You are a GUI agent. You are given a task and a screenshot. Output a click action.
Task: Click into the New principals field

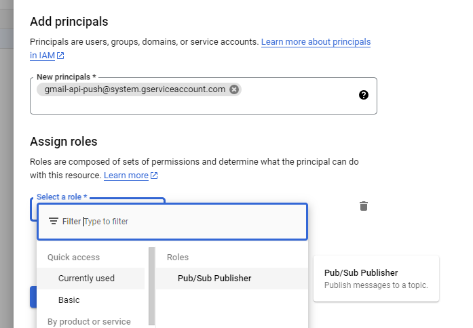pyautogui.click(x=204, y=96)
